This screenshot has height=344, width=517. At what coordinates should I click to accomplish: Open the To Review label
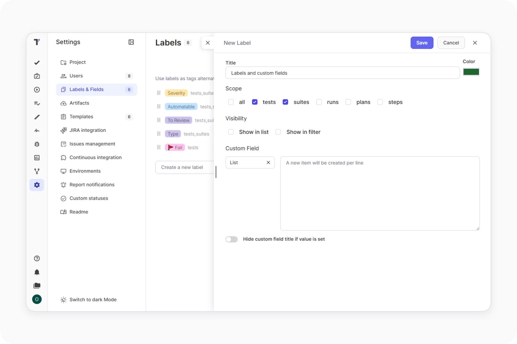178,120
